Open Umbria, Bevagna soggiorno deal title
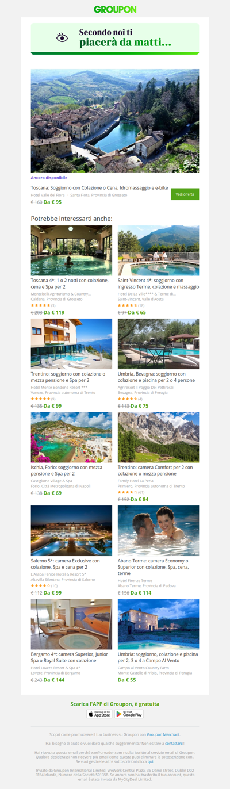The image size is (230, 789). [x=156, y=377]
